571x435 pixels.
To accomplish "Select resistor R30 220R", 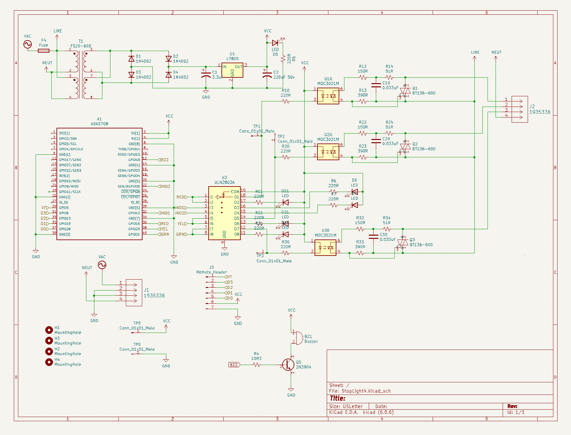I will click(286, 253).
